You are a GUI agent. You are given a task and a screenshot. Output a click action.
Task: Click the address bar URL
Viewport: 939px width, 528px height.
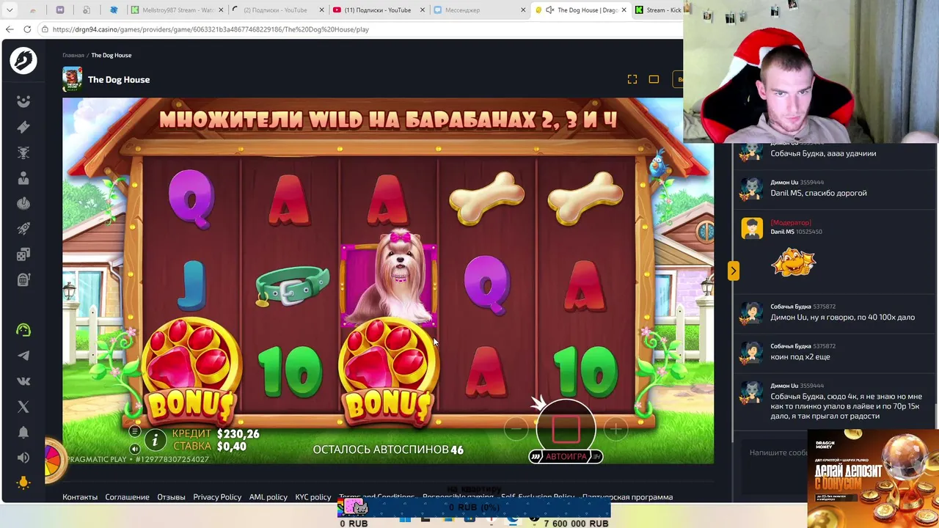(x=211, y=29)
